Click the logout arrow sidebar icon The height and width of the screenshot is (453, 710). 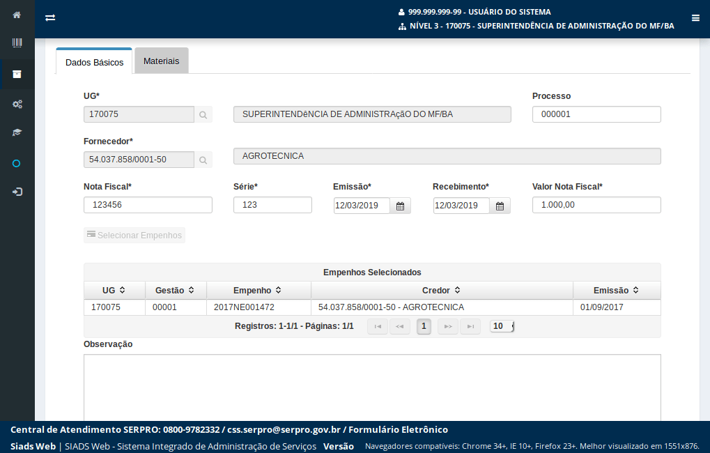17,192
